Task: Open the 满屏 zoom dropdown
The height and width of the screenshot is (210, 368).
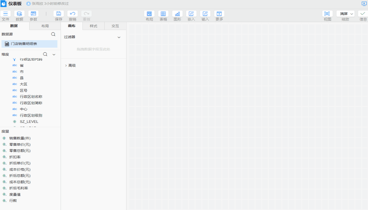Action: pyautogui.click(x=345, y=14)
